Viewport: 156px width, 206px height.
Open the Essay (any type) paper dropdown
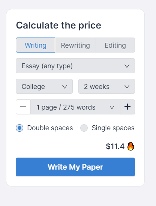point(75,66)
